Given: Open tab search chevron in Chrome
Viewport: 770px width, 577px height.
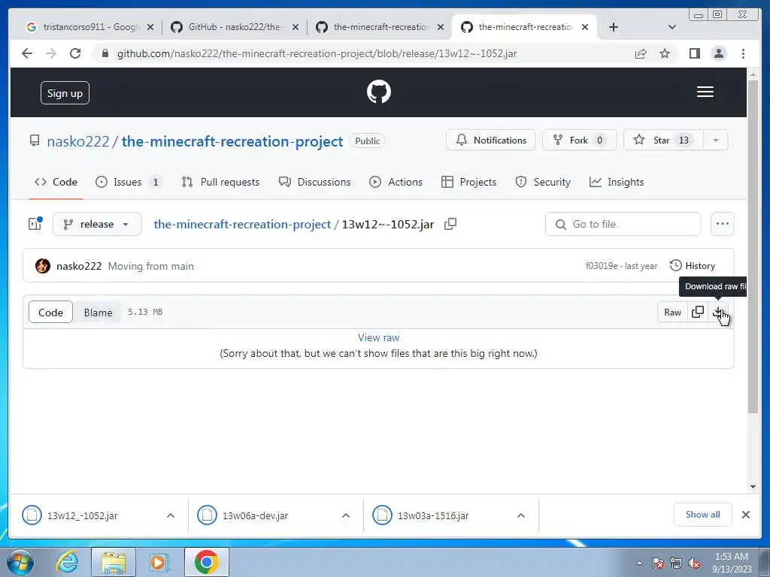Looking at the screenshot, I should pyautogui.click(x=672, y=27).
